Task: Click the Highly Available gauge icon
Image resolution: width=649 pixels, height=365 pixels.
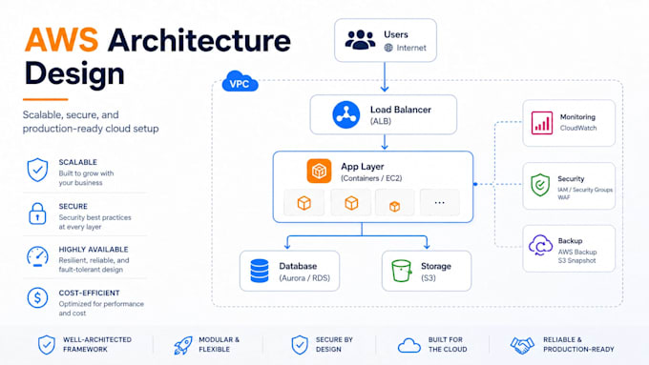Action: (x=37, y=256)
